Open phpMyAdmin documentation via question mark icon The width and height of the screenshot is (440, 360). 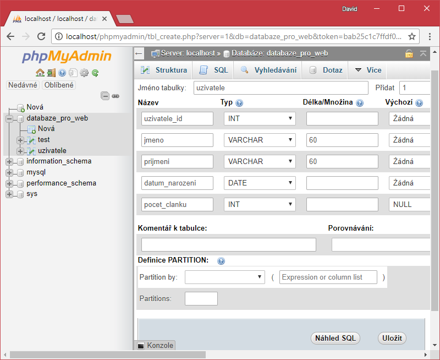pos(62,72)
